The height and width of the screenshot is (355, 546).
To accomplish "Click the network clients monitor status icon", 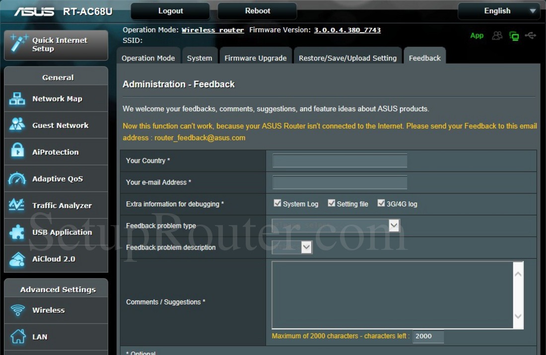I will (514, 36).
